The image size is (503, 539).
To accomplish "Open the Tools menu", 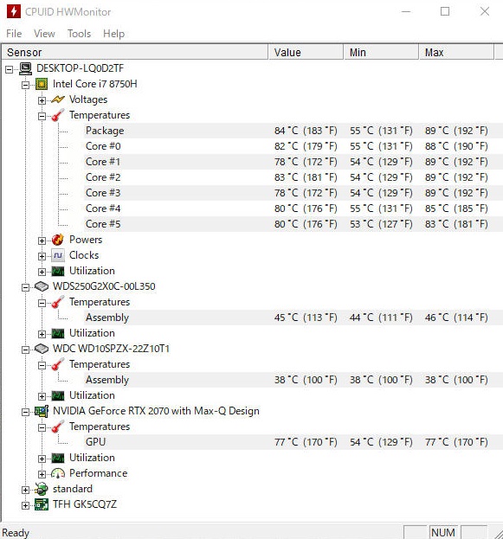I will click(x=79, y=34).
